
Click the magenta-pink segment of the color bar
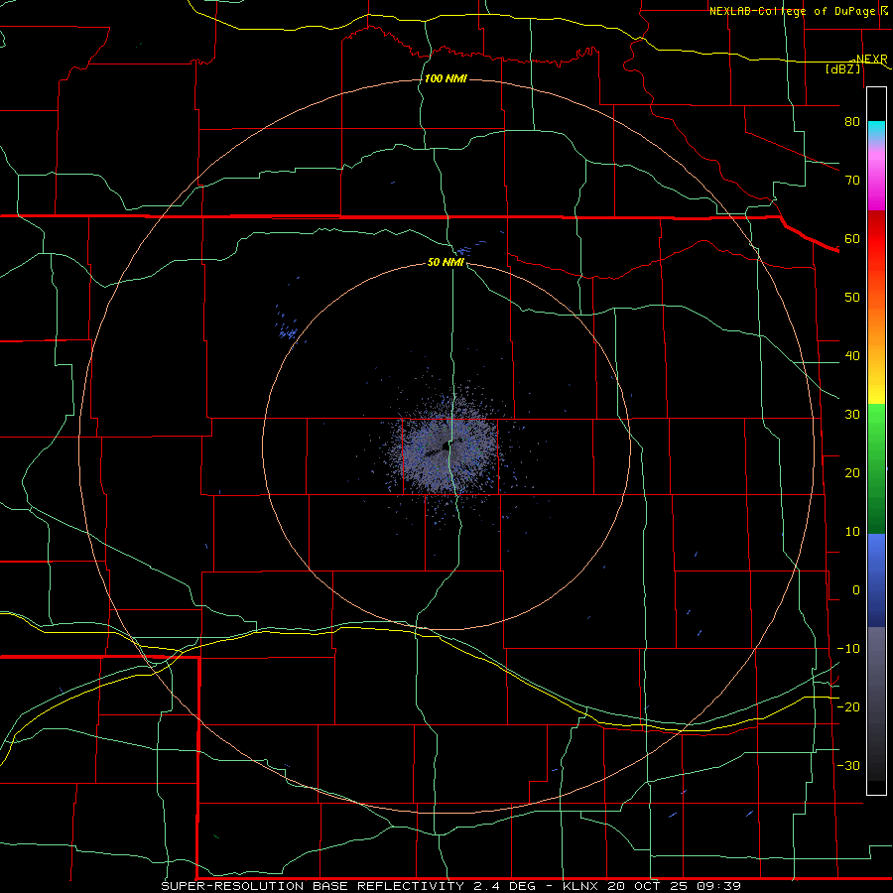pos(876,180)
